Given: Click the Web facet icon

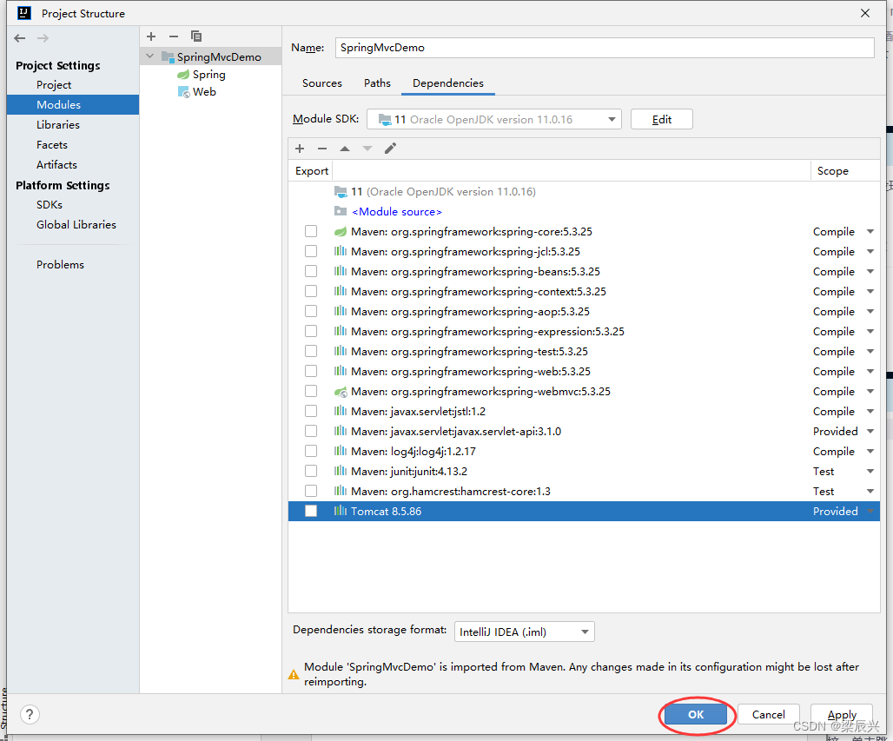Looking at the screenshot, I should 184,92.
